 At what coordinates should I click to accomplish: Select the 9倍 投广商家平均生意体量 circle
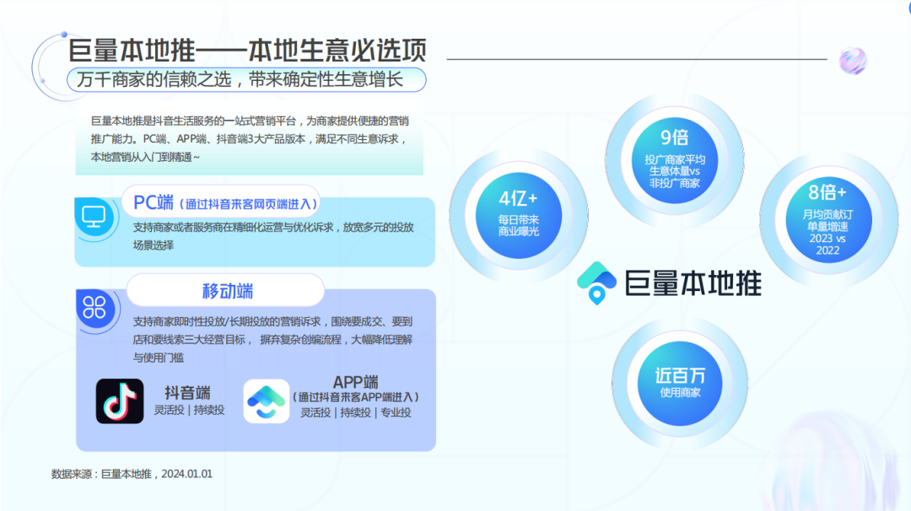point(674,160)
